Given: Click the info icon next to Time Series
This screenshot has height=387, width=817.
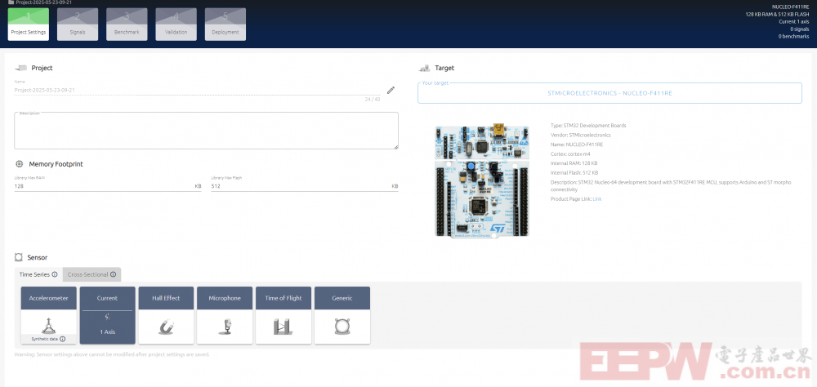Looking at the screenshot, I should tap(55, 274).
